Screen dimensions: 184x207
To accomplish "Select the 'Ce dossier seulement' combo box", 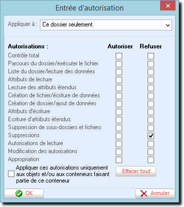I will pos(106,25).
